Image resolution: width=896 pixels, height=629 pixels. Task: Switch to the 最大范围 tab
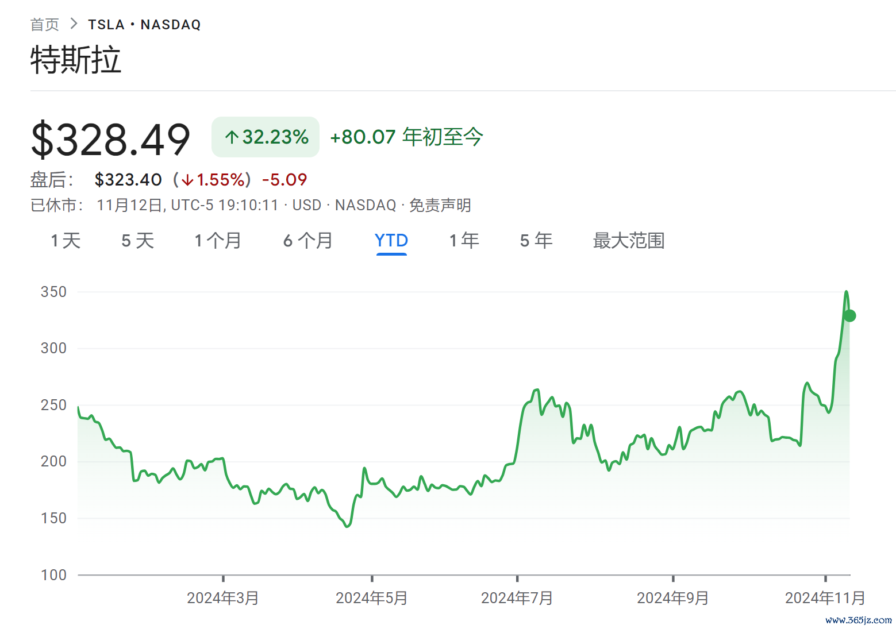pyautogui.click(x=629, y=241)
